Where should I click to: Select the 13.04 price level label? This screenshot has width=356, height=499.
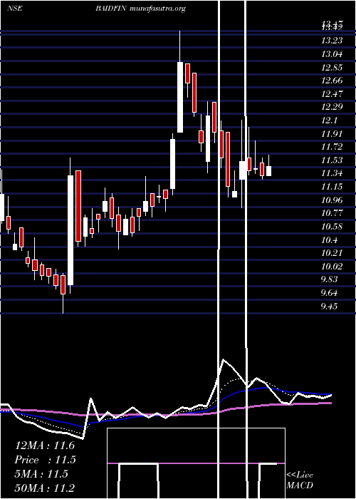[x=332, y=54]
